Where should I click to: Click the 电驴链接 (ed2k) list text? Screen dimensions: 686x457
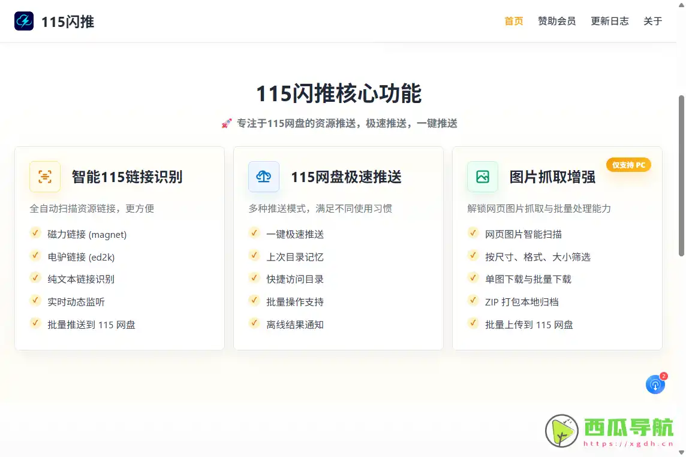(x=81, y=257)
